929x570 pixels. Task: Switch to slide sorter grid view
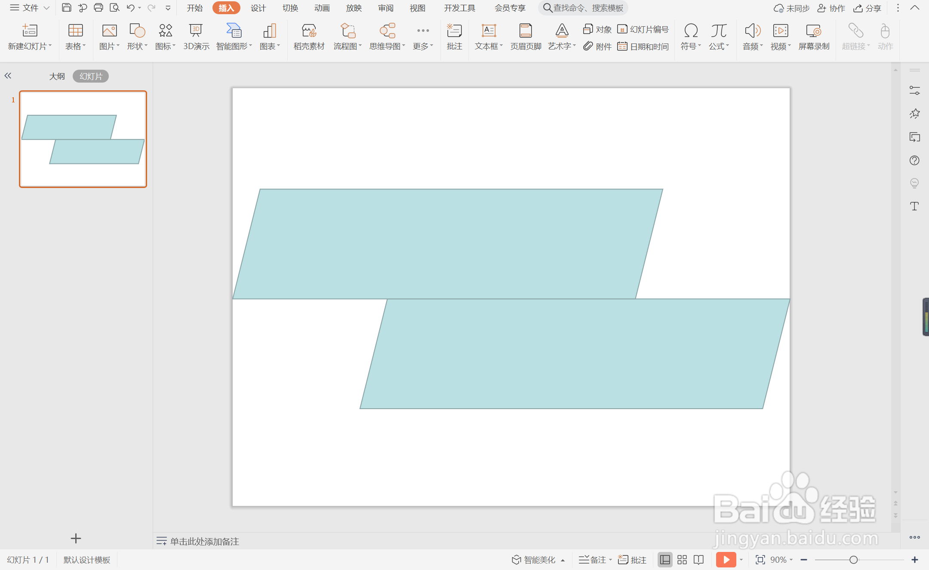pyautogui.click(x=682, y=560)
